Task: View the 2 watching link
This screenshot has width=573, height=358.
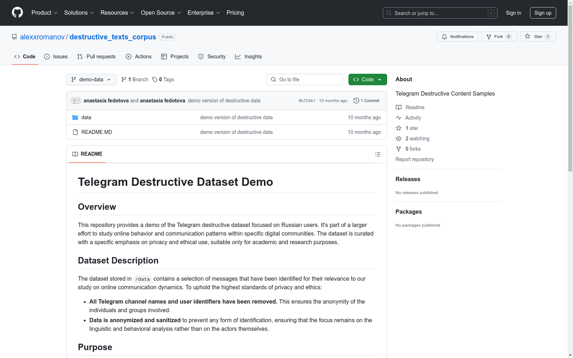Action: (x=413, y=139)
